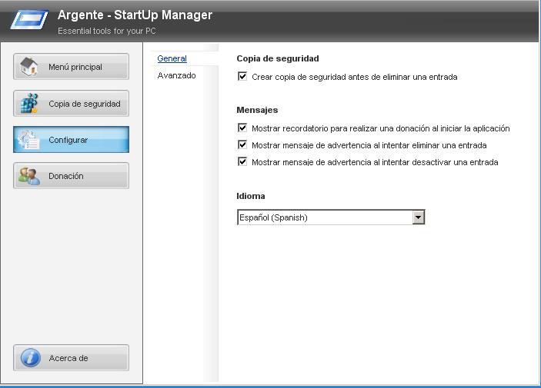
Task: Click the Mensajes section heading
Action: point(257,110)
